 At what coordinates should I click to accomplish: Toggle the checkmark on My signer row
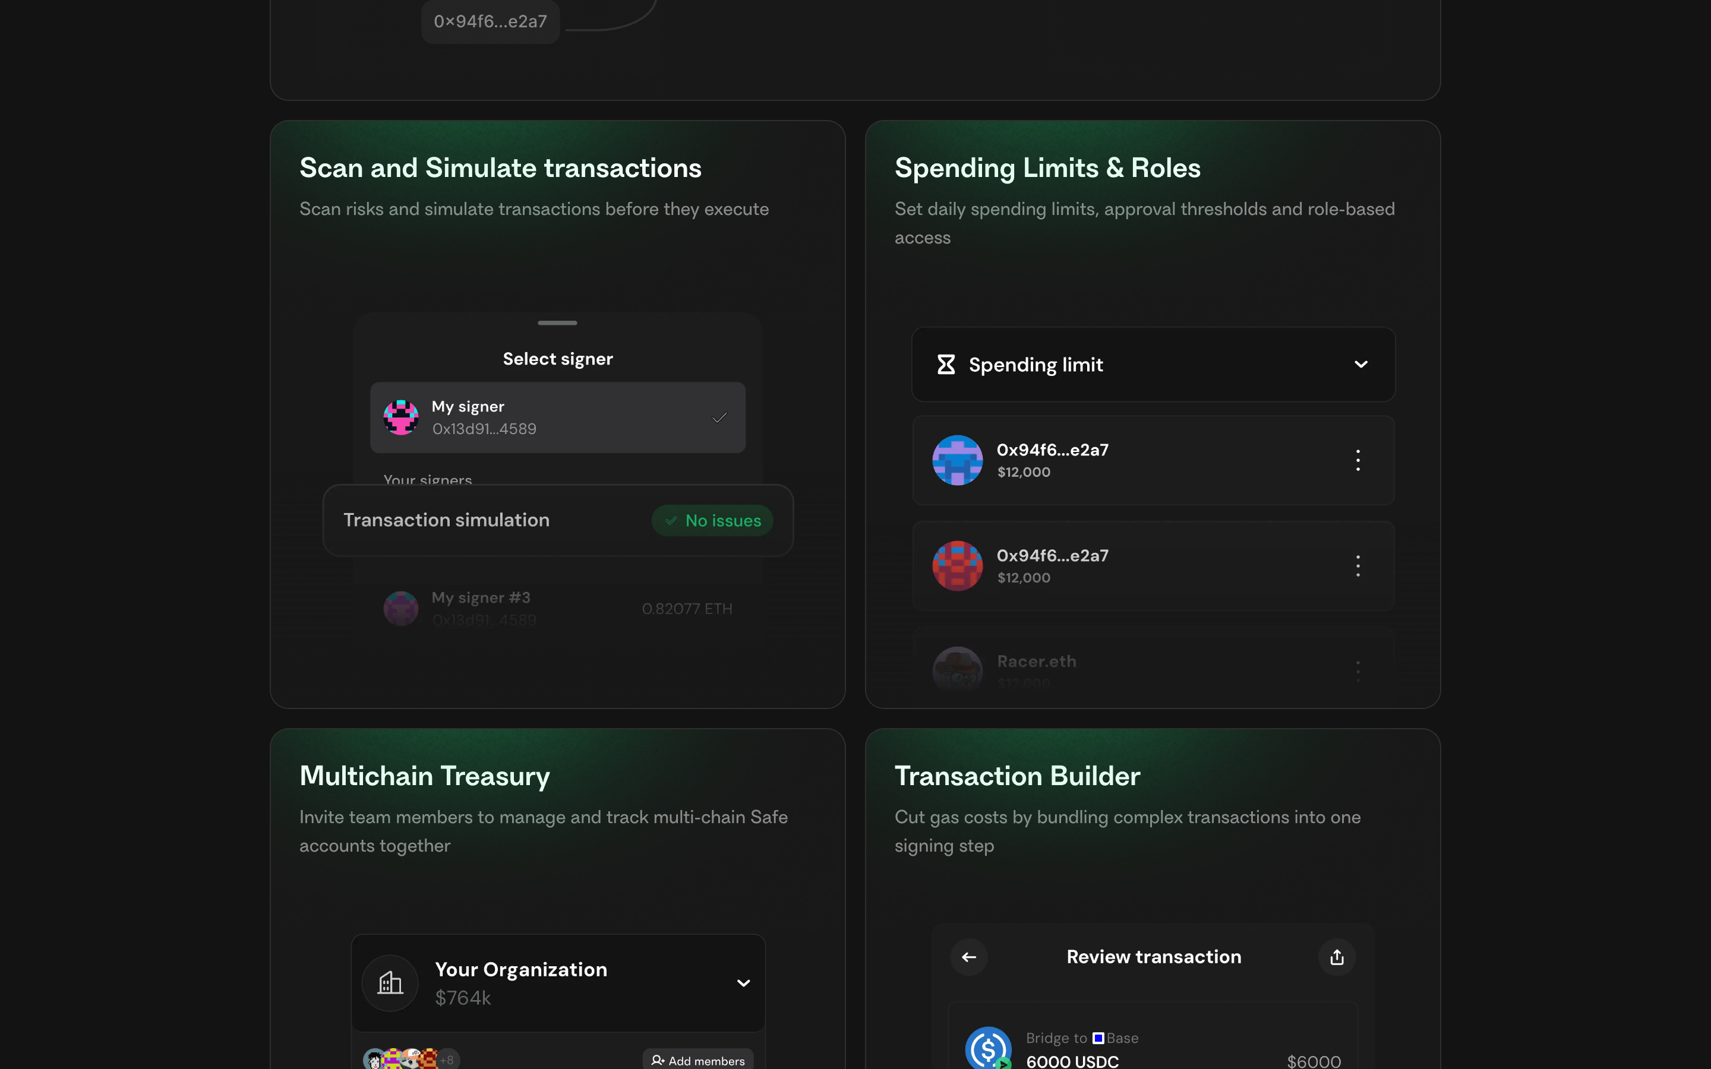coord(719,417)
